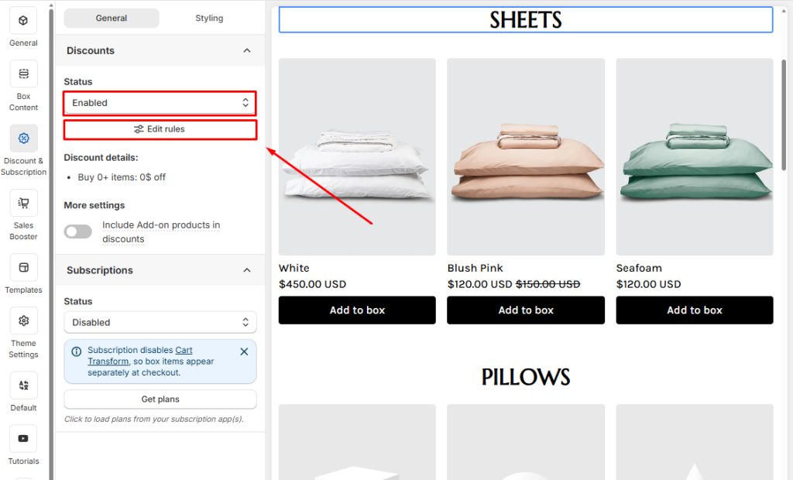Open the Sales Booster cart icon
The image size is (793, 480).
(23, 203)
